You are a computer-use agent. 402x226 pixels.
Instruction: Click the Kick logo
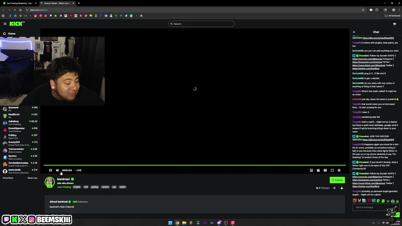17,24
